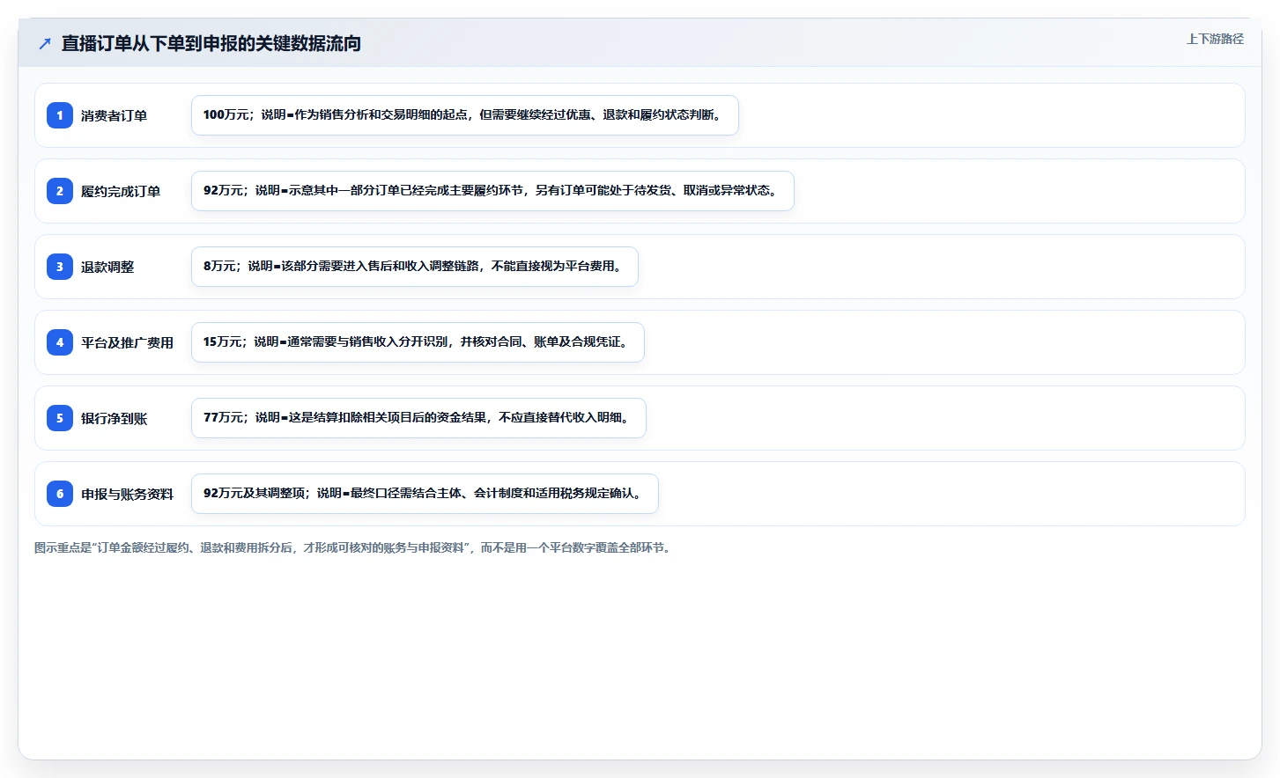Select step badge number 5

pyautogui.click(x=60, y=418)
